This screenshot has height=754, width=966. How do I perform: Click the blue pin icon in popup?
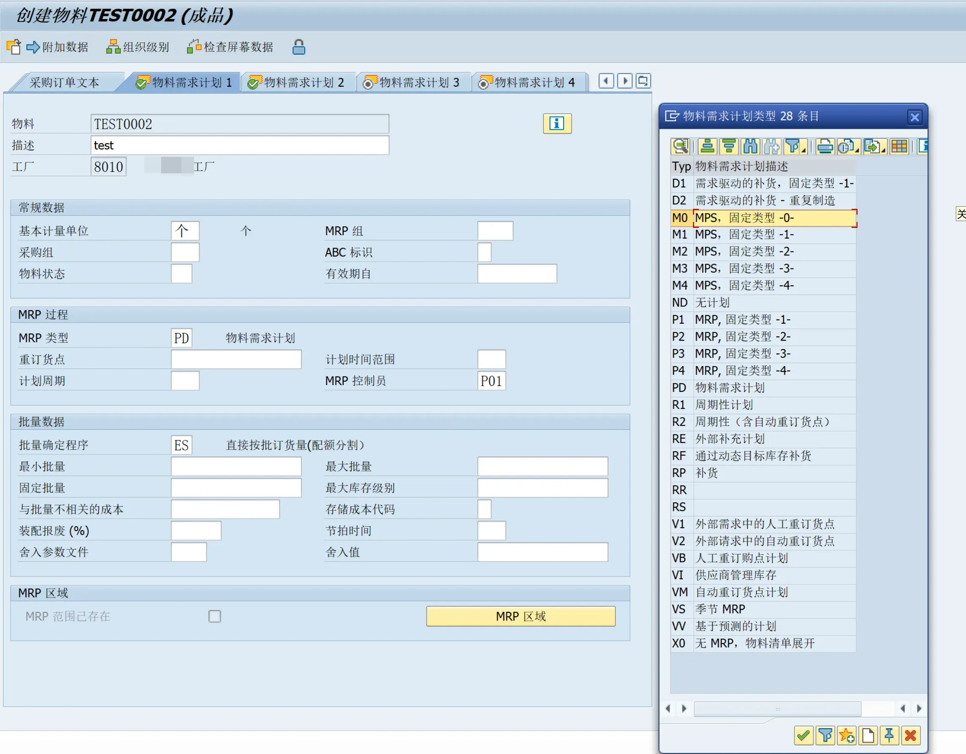pos(889,735)
